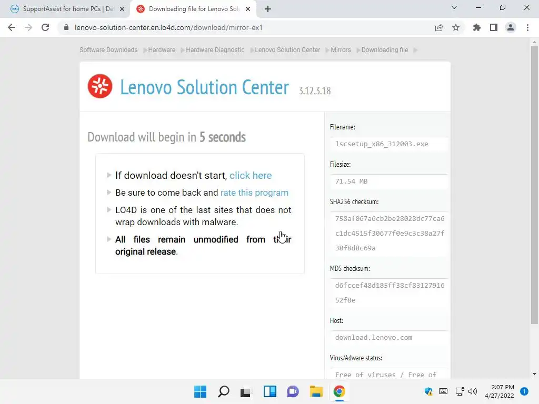Image resolution: width=539 pixels, height=404 pixels.
Task: View site security lock info
Action: click(x=66, y=27)
